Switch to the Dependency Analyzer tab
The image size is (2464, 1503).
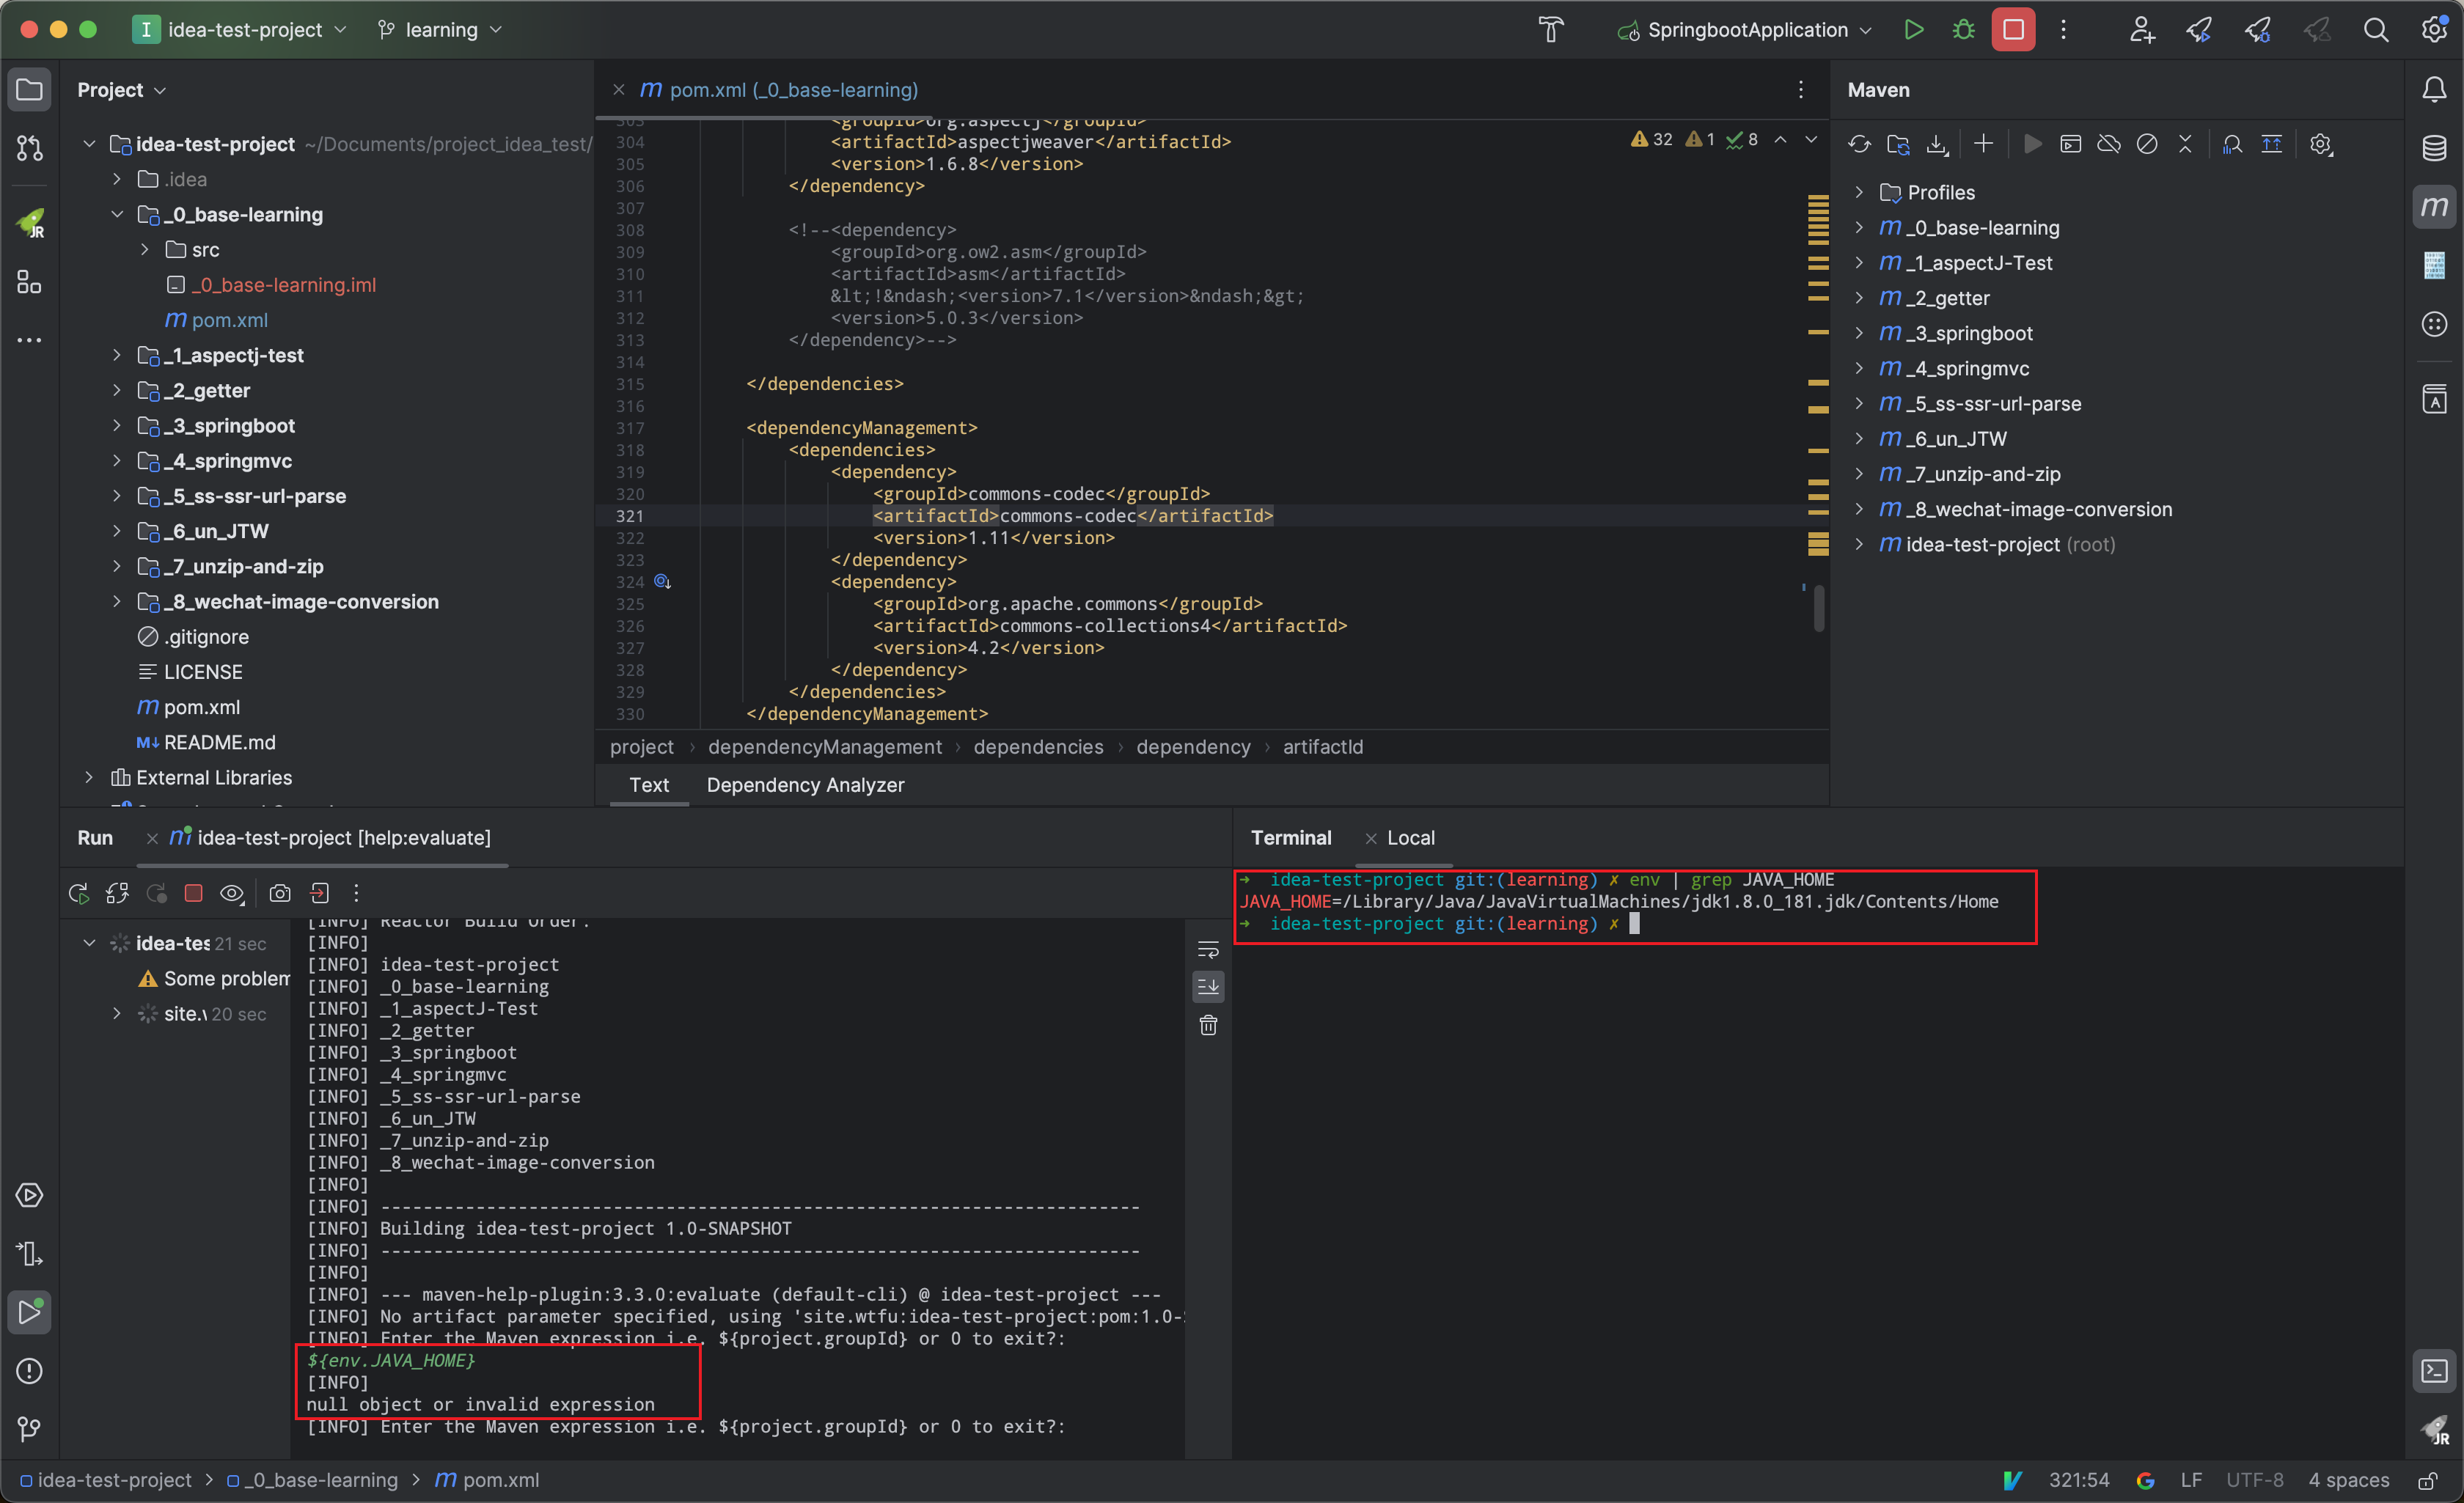[805, 785]
